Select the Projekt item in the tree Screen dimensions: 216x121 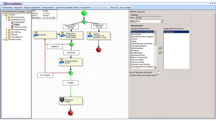point(17,25)
